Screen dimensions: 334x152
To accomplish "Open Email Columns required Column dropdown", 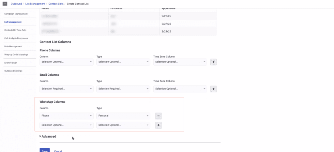I will tap(67, 89).
